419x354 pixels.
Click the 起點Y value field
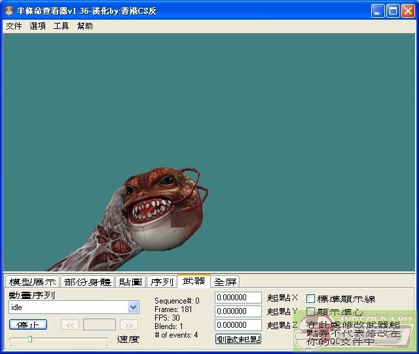pyautogui.click(x=238, y=311)
